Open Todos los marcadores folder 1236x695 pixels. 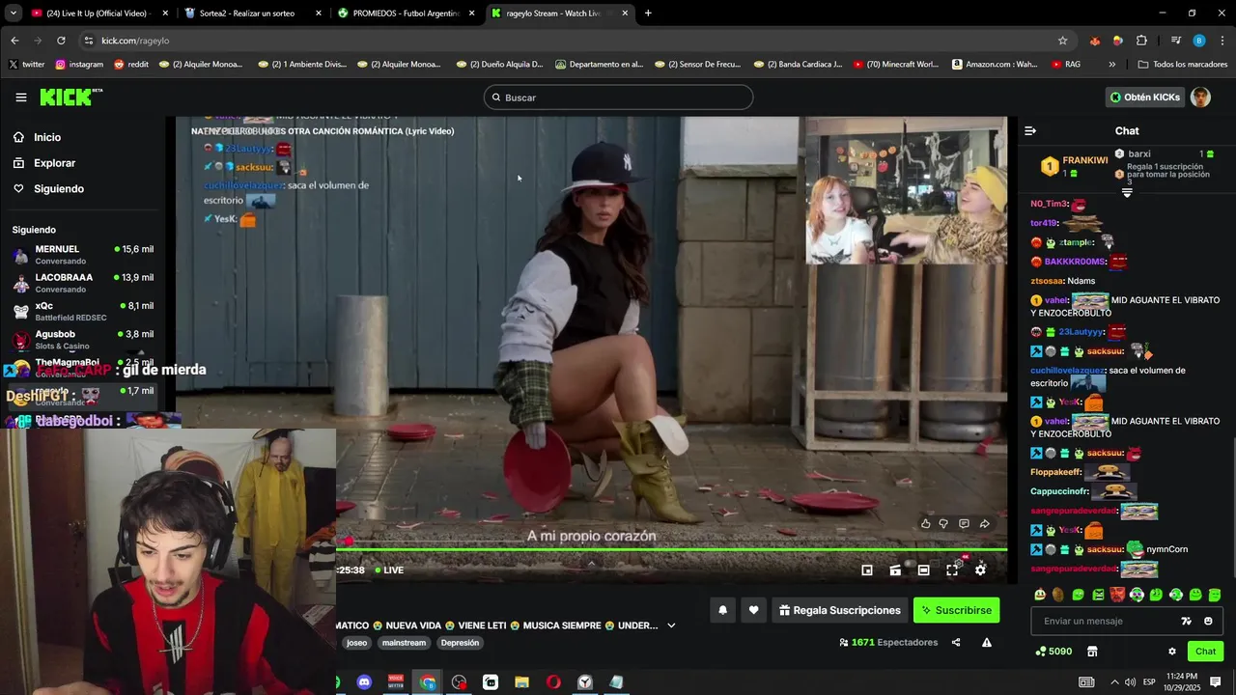pyautogui.click(x=1183, y=65)
